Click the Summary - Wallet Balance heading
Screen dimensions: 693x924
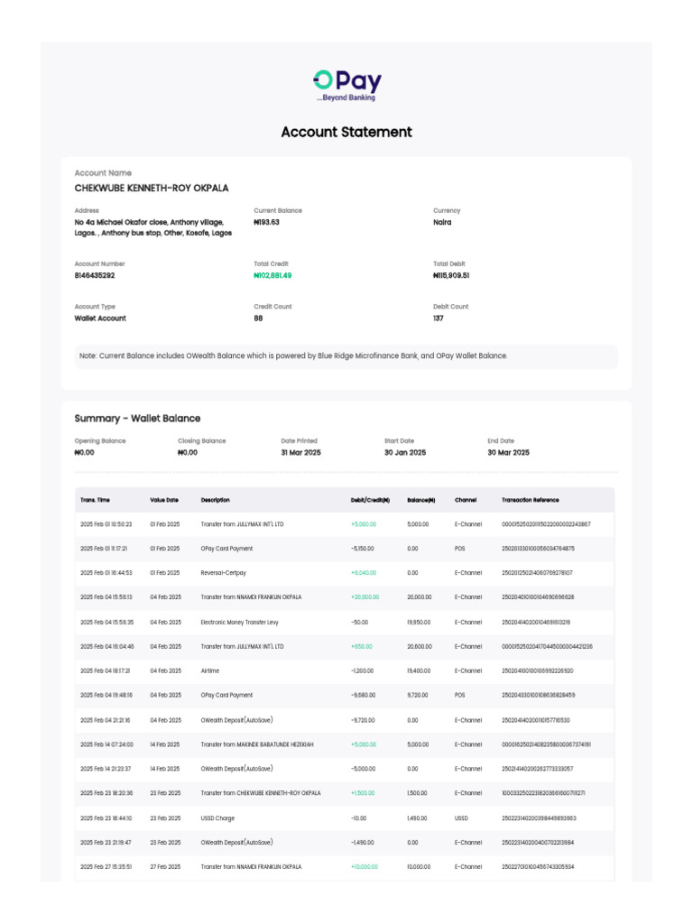137,419
